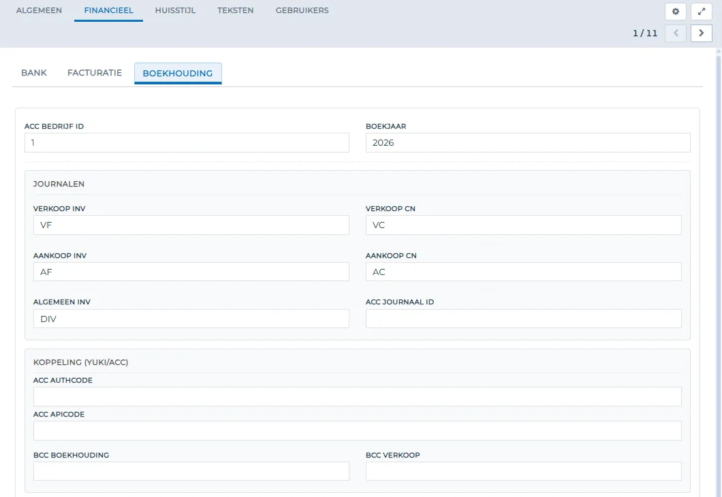Switch to the Algemeen tab

coord(39,10)
